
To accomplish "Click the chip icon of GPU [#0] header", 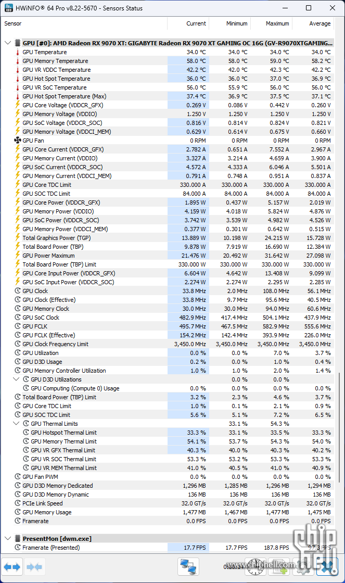I will (x=18, y=43).
